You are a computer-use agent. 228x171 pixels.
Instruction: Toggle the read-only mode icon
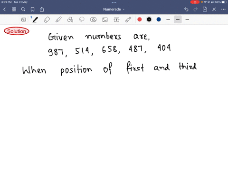click(23, 19)
